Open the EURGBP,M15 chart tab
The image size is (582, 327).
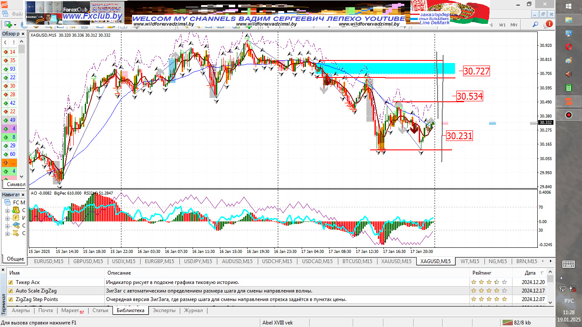pyautogui.click(x=159, y=261)
